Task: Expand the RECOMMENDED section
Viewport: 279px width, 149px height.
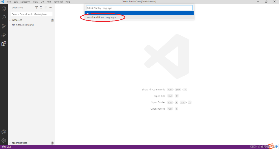Action: (10, 143)
